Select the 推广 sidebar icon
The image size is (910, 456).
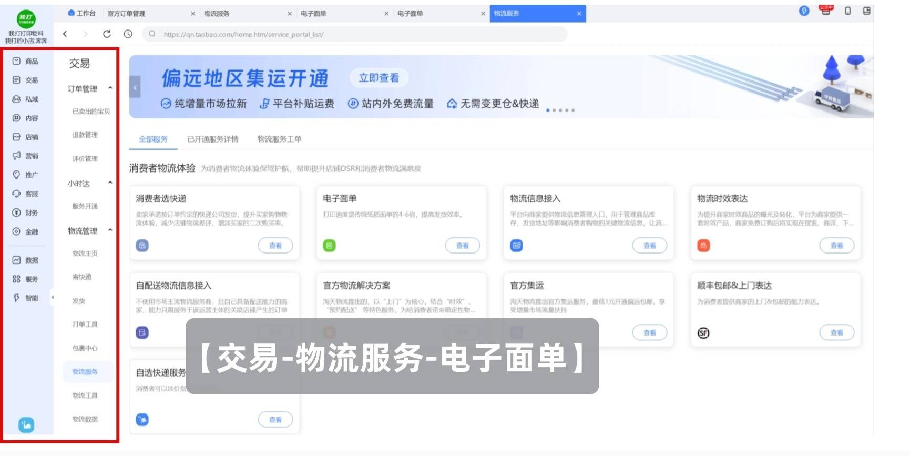tap(16, 175)
